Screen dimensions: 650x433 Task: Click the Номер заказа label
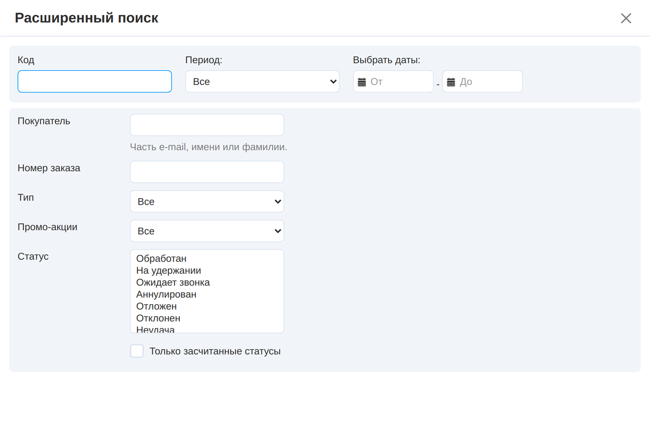(x=49, y=168)
